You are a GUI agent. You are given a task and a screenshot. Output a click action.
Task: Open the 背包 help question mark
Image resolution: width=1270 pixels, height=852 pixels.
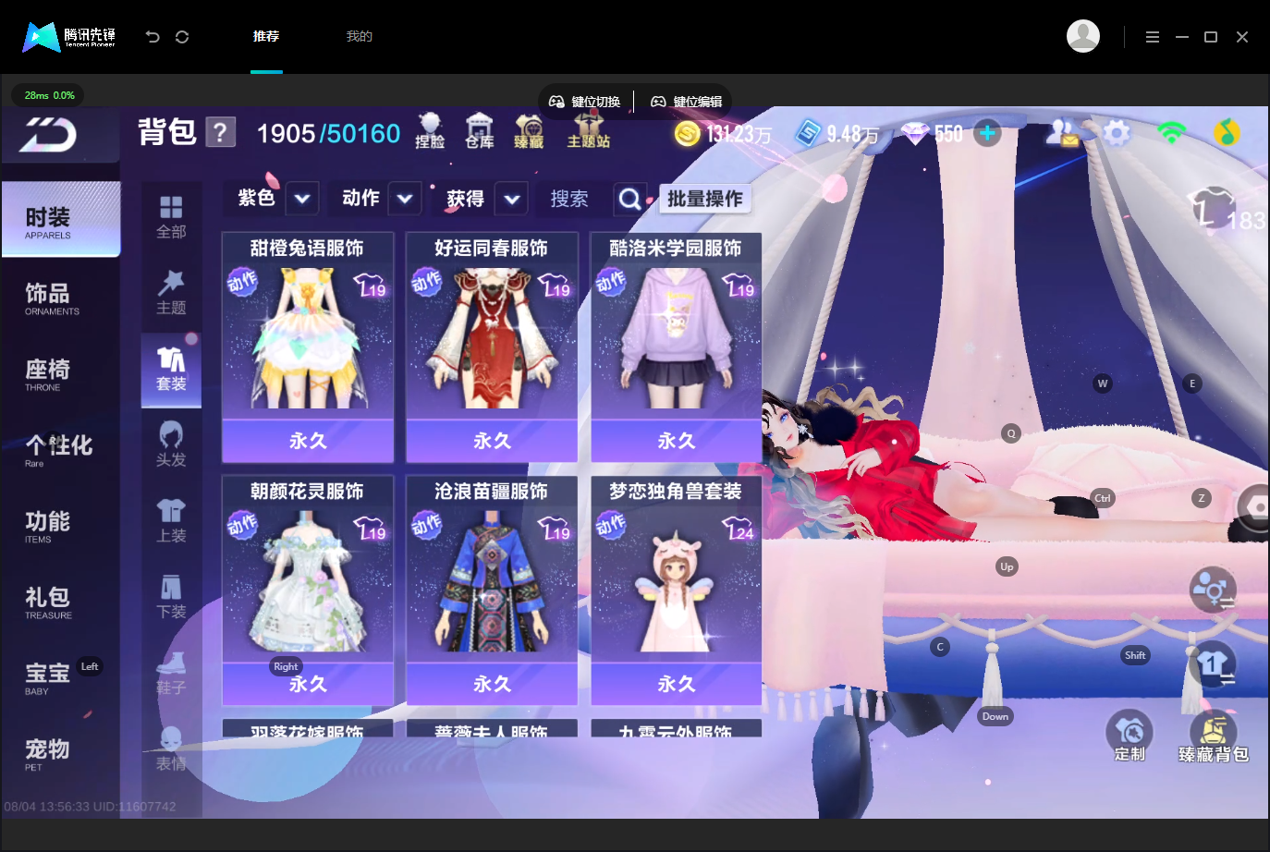point(220,132)
